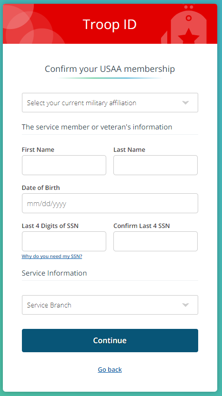Viewport: 222px width, 396px height.
Task: Select the Last 4 Digits of SSN field
Action: (64, 241)
